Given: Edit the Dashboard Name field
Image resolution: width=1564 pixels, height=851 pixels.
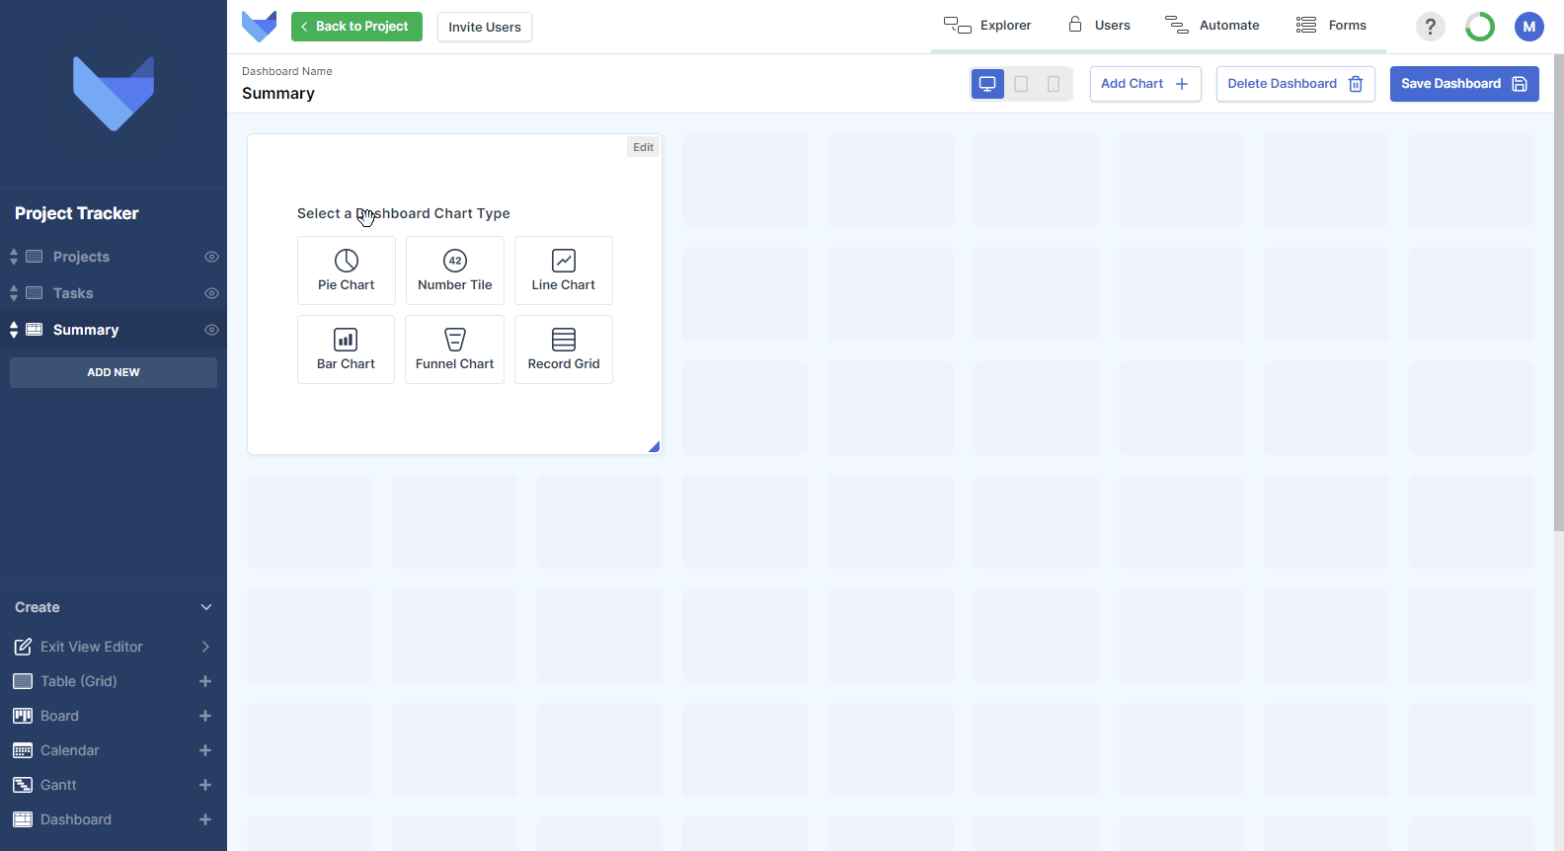Looking at the screenshot, I should [278, 93].
